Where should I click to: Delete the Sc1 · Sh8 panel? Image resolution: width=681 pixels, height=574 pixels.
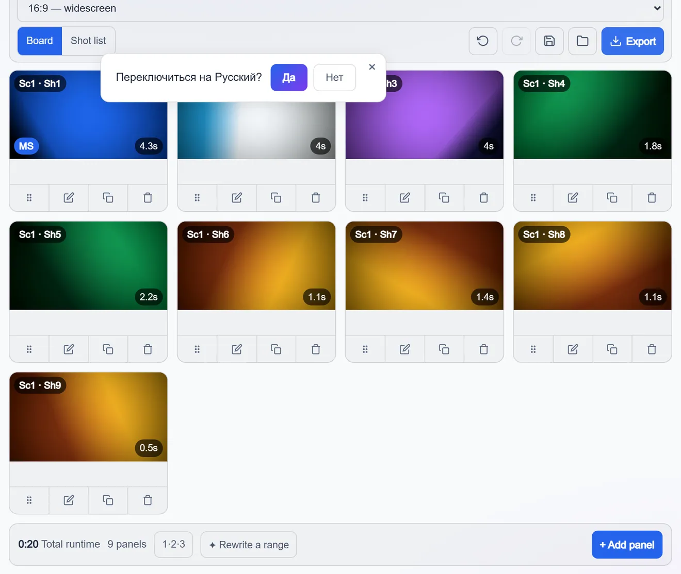pyautogui.click(x=652, y=349)
